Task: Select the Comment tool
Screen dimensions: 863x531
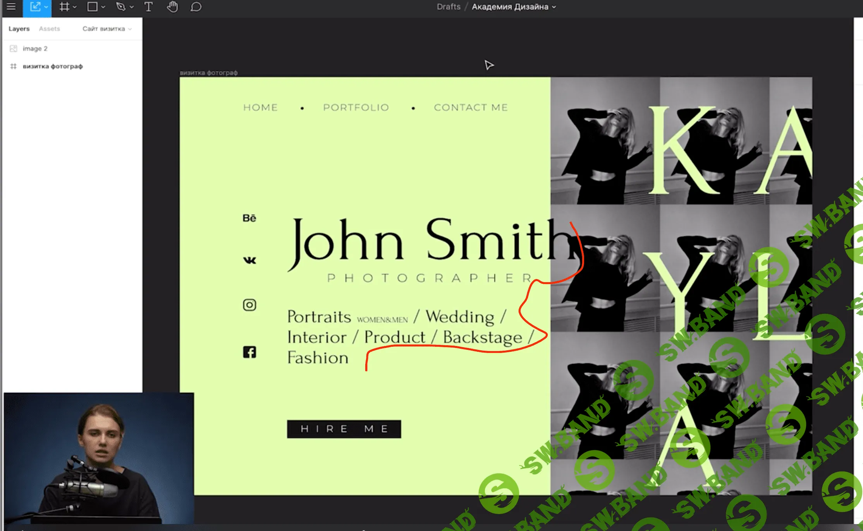Action: coord(196,7)
